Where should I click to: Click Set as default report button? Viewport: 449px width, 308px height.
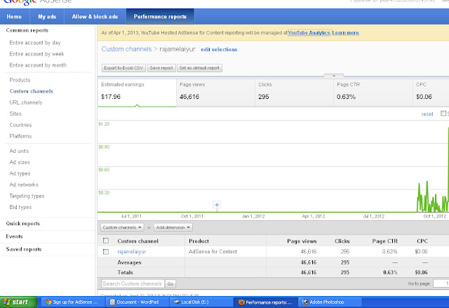click(199, 68)
